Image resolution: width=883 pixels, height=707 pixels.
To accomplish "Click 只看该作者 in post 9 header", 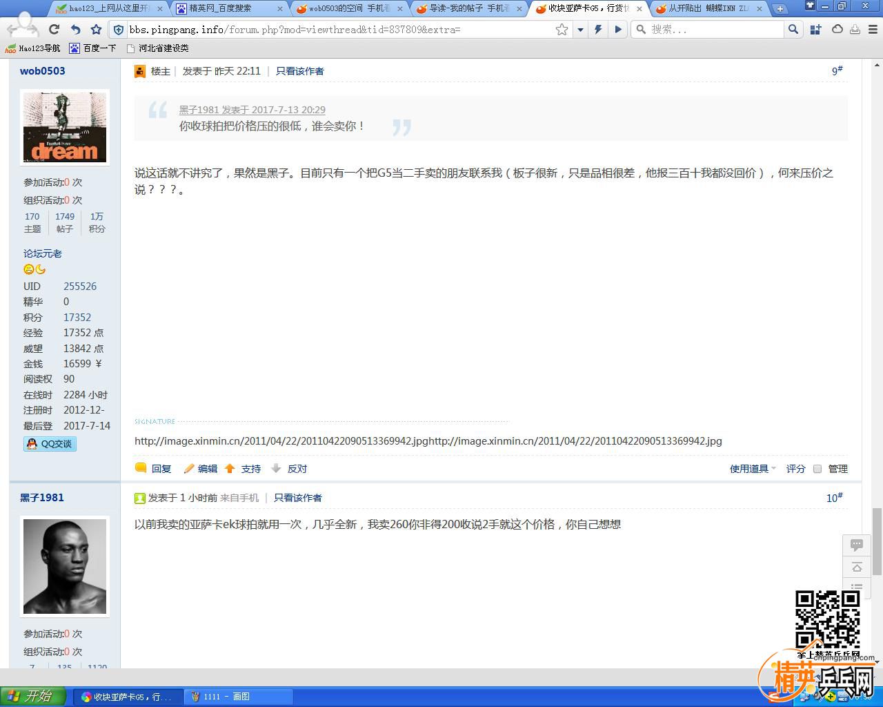I will [x=299, y=71].
